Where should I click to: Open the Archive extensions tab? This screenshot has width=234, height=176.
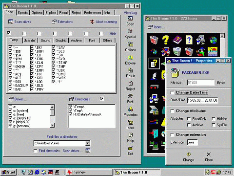[x=76, y=41]
